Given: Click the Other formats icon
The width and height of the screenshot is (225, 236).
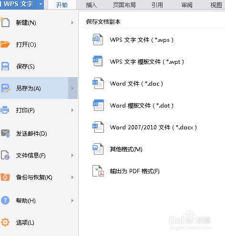Looking at the screenshot, I should [98, 149].
